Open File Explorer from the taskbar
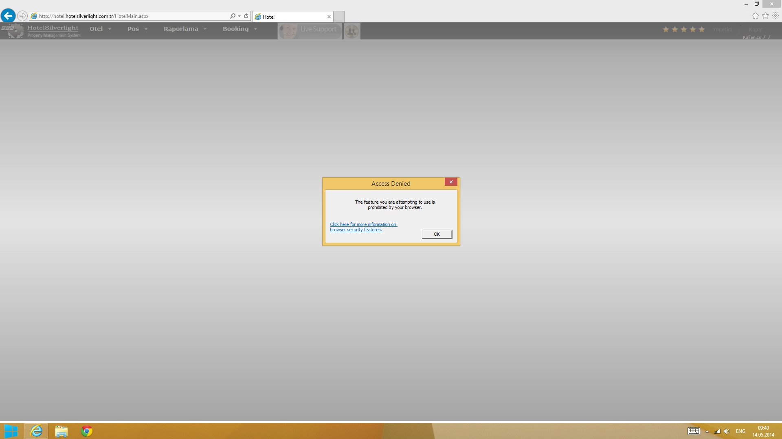This screenshot has width=782, height=439. coord(62,431)
